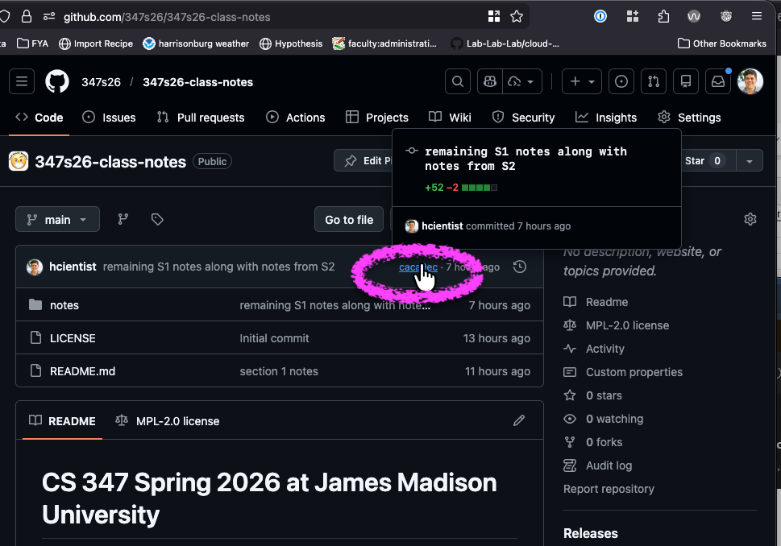
Task: Open the Pull requests tab
Action: coord(201,118)
